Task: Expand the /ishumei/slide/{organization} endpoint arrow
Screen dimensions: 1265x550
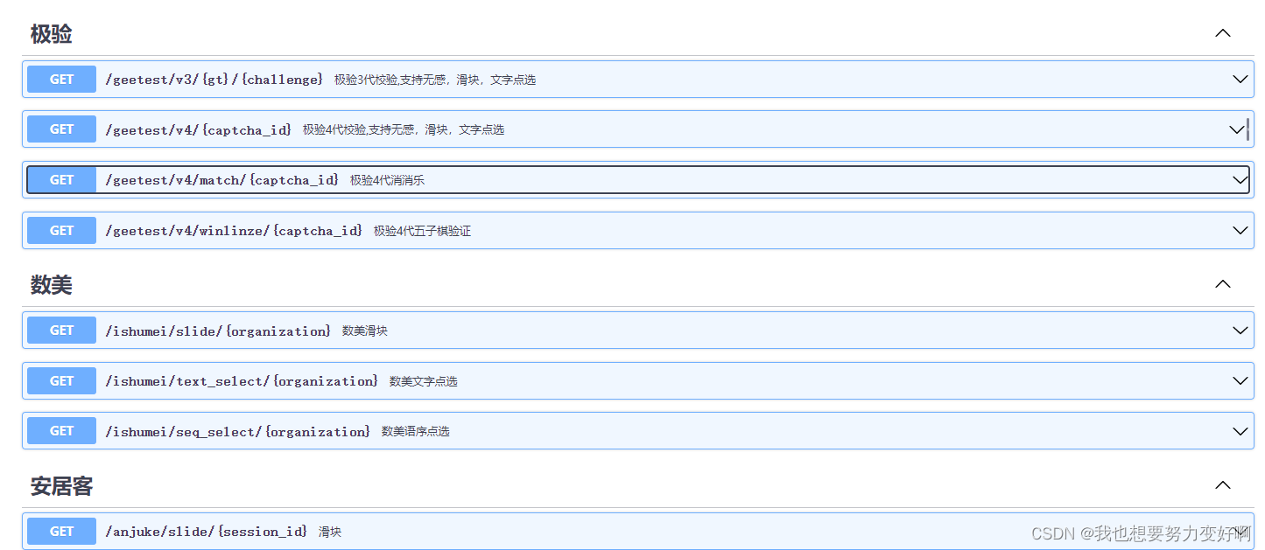Action: click(x=1240, y=331)
